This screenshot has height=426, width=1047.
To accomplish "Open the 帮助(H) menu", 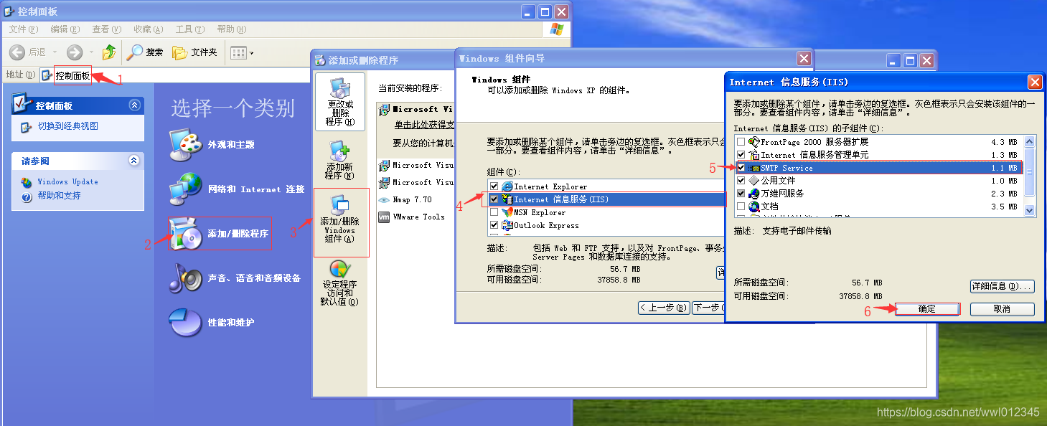I will click(x=231, y=29).
